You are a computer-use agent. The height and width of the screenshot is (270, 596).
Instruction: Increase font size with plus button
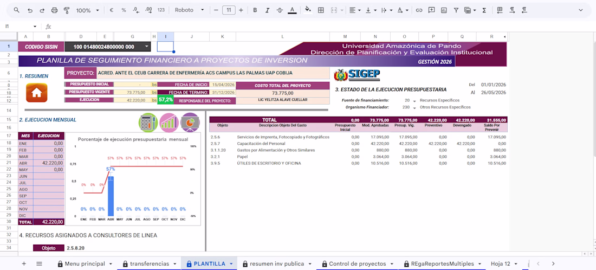click(x=241, y=10)
